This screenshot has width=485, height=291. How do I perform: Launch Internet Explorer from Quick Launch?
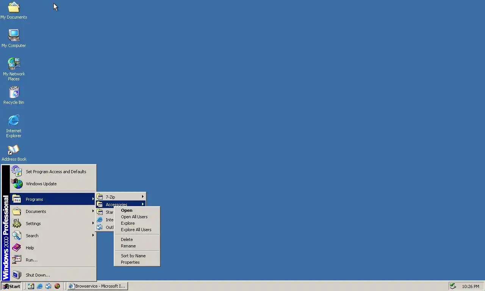(40, 286)
